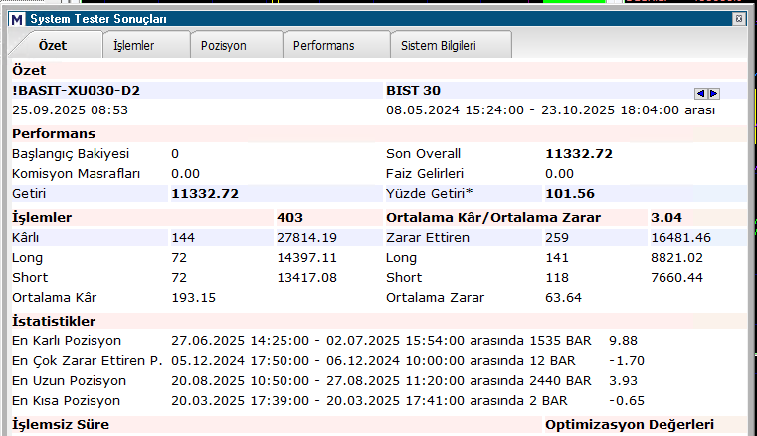Select the İşlemler total count 403
Screen dimensions: 757x436
click(289, 218)
